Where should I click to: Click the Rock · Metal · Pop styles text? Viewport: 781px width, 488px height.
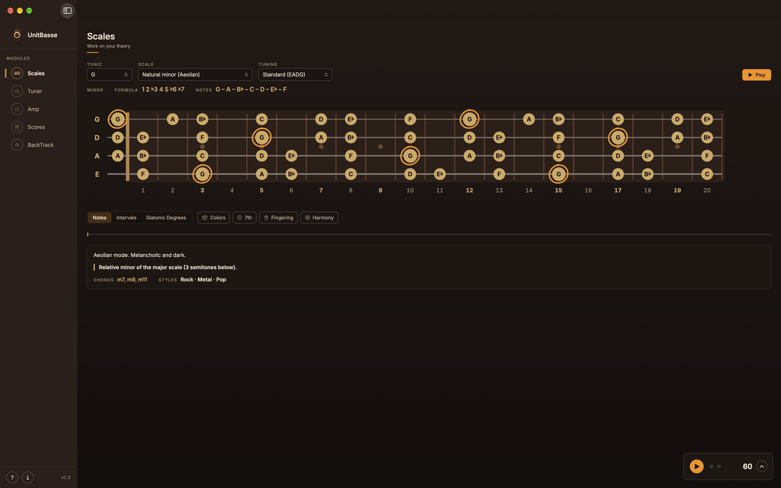pyautogui.click(x=203, y=279)
